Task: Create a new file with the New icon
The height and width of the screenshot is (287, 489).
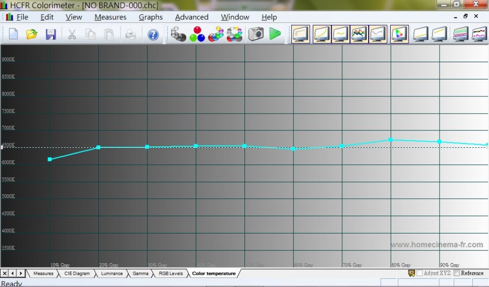Action: tap(13, 34)
